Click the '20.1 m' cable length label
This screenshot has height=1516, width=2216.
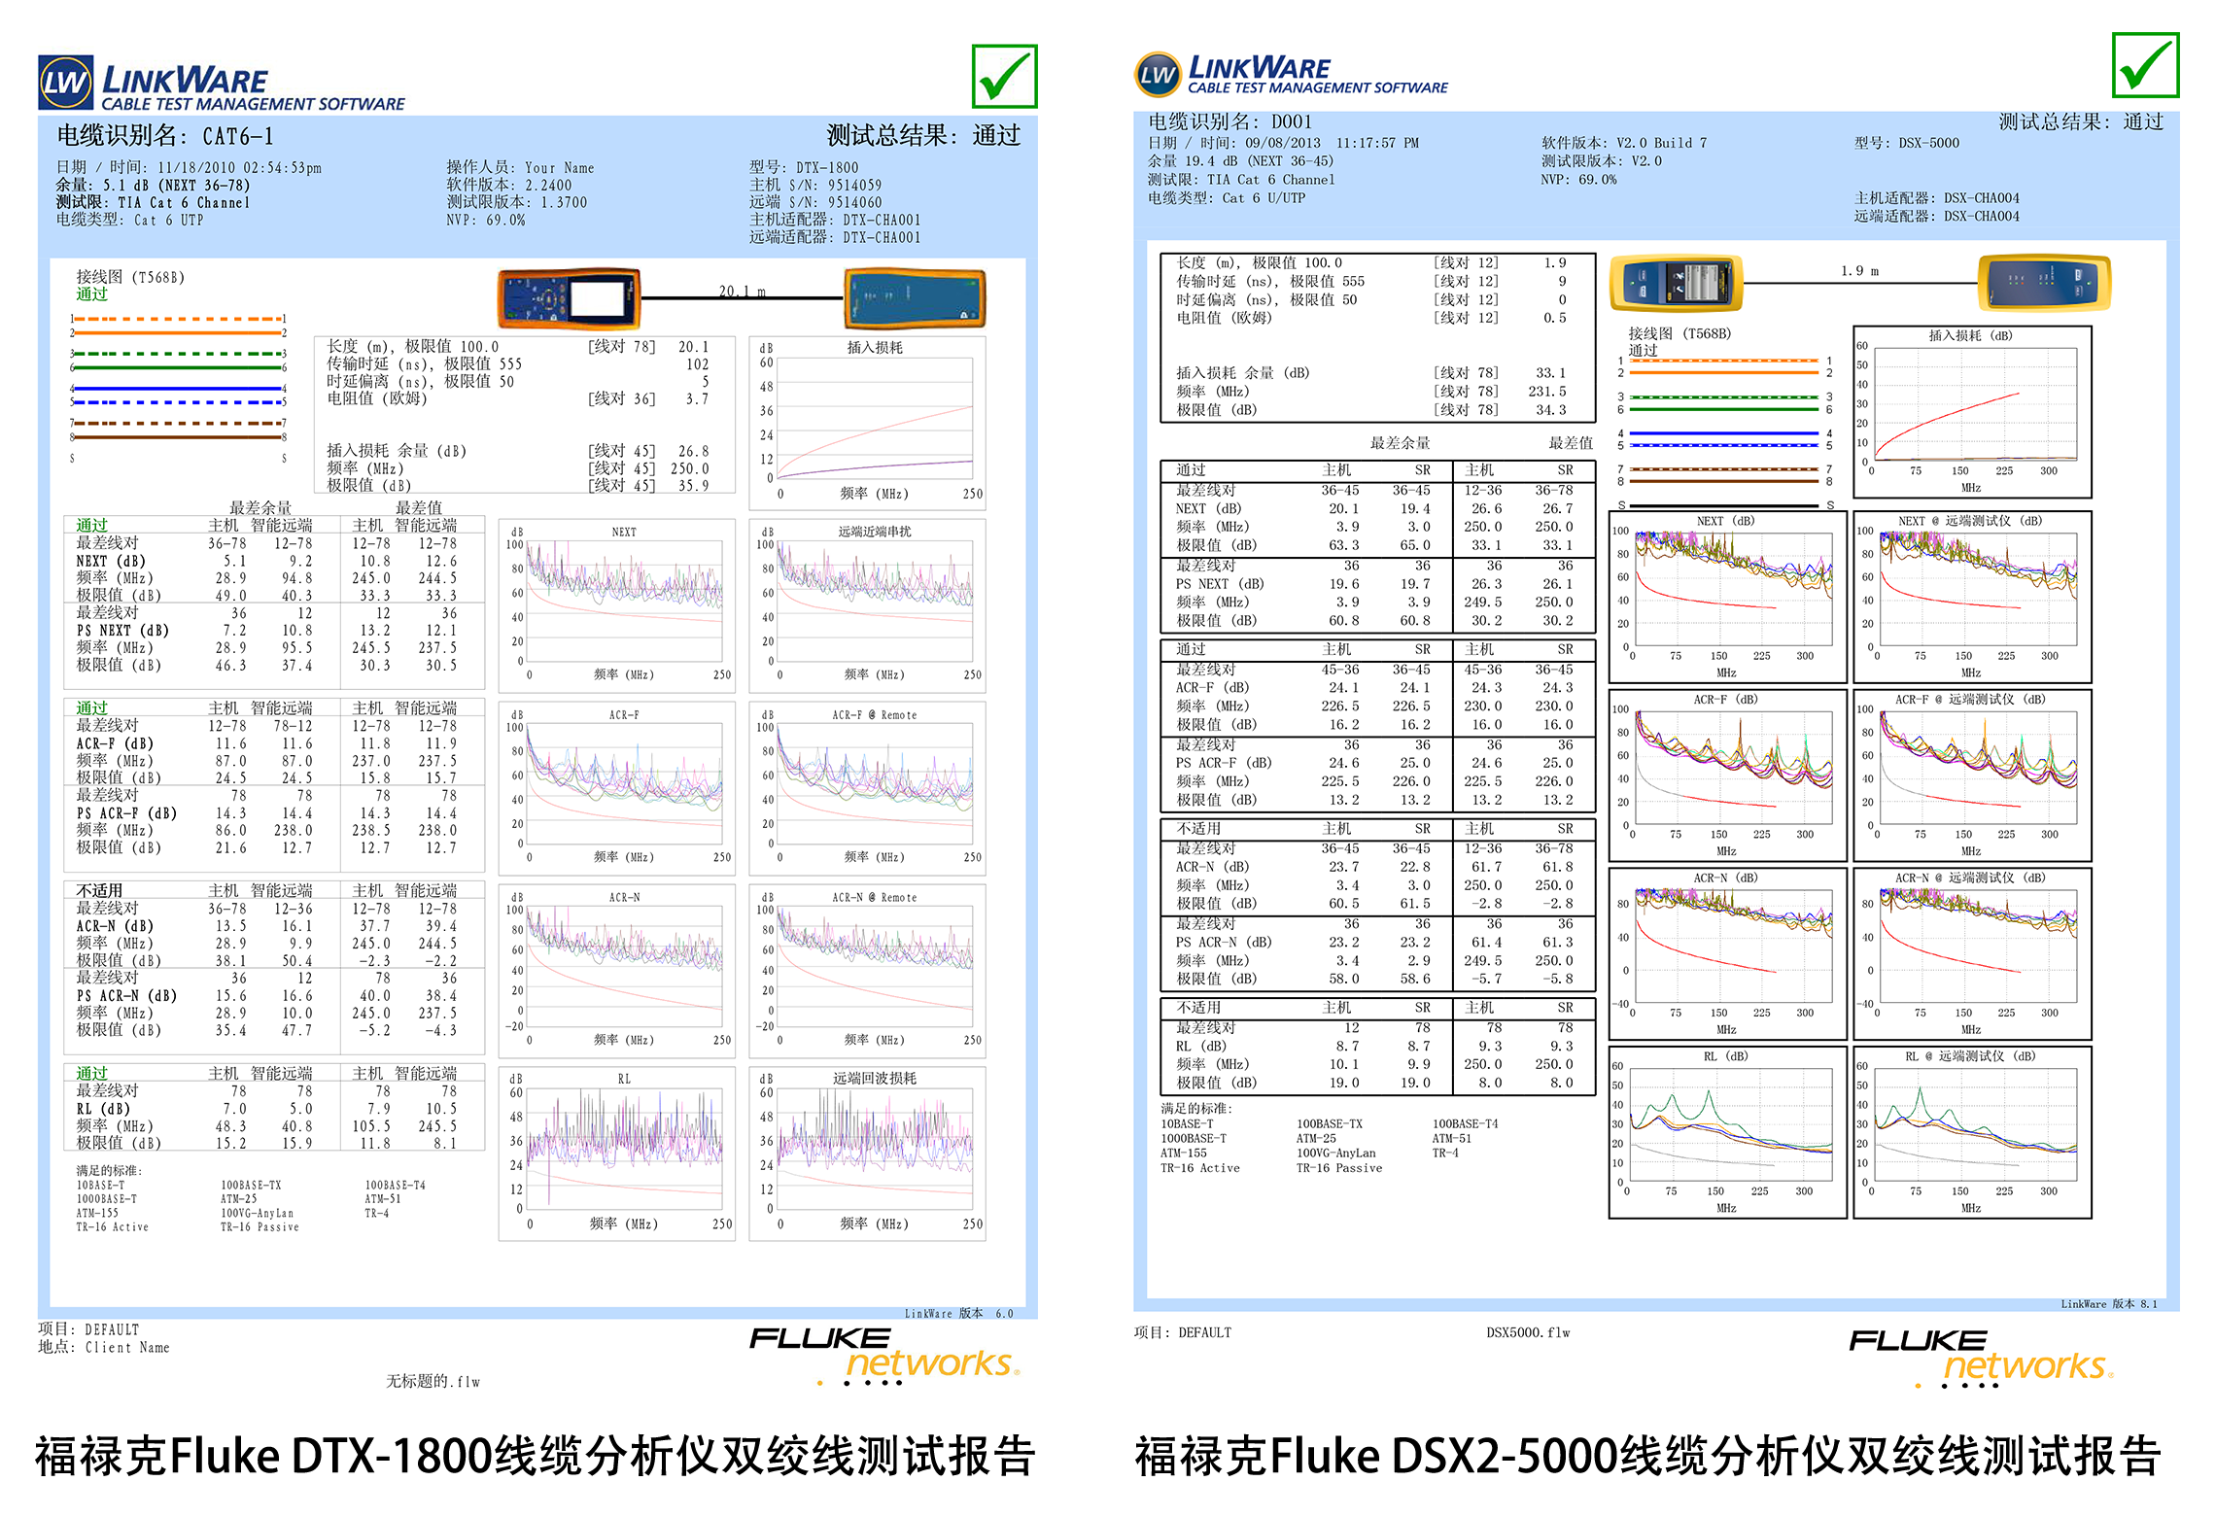743,291
